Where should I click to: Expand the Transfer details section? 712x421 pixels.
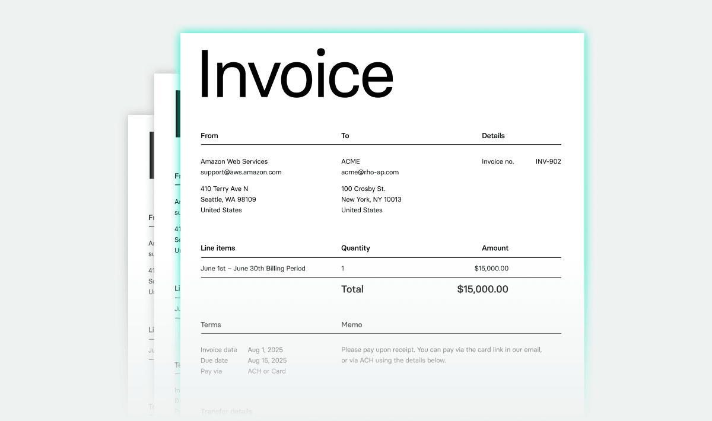227,411
